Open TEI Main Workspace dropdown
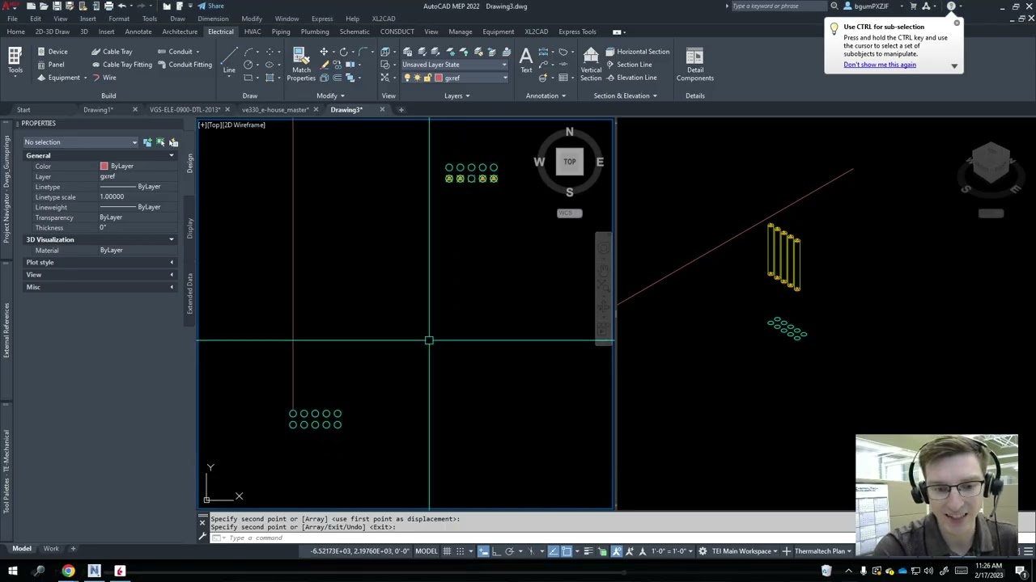The width and height of the screenshot is (1036, 582). click(x=743, y=551)
